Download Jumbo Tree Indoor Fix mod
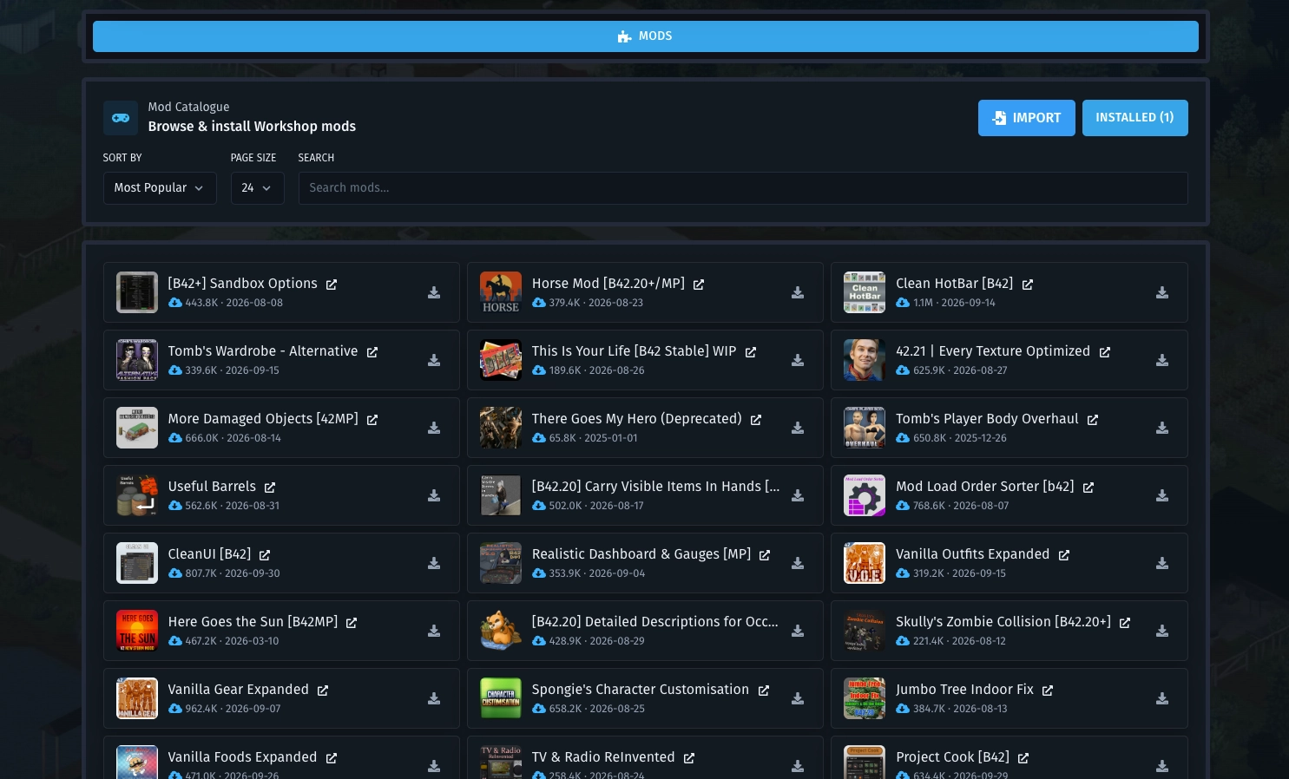Screen dimensions: 1289x779 tap(1162, 699)
